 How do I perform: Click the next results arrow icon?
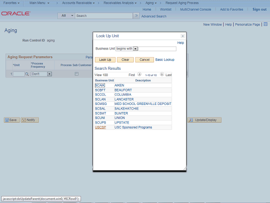click(162, 74)
